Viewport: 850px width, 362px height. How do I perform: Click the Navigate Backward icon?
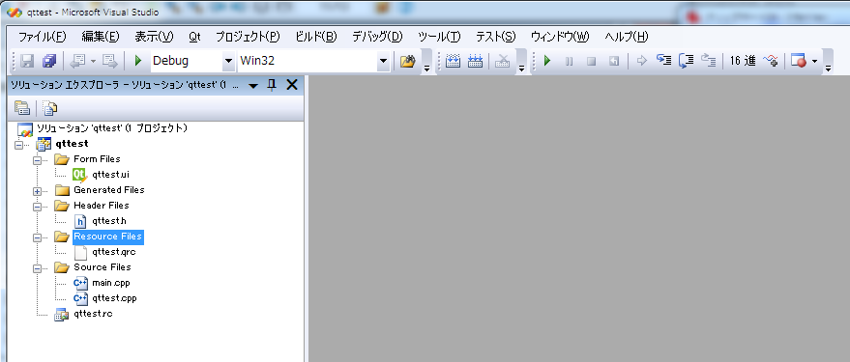pyautogui.click(x=77, y=61)
